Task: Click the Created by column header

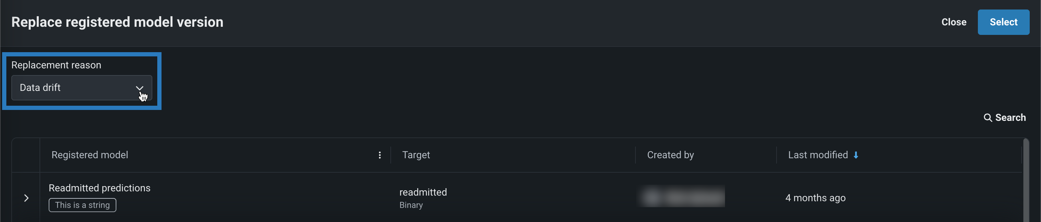Action: point(670,155)
